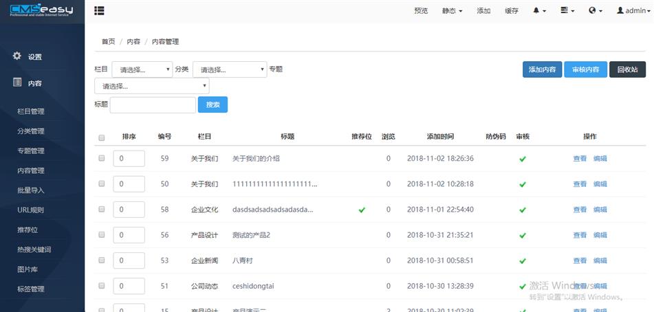Click the 添加内容 button

point(542,69)
